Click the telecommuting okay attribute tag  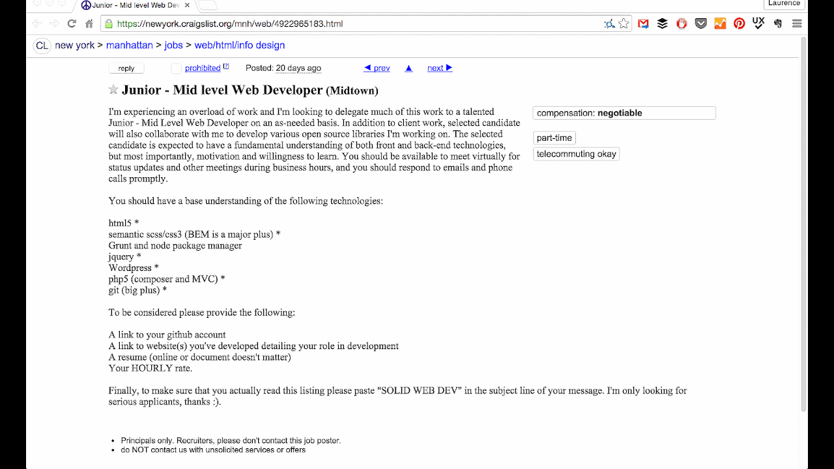(577, 154)
